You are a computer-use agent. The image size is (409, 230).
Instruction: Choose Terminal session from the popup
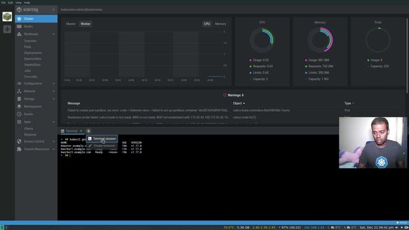[x=102, y=139]
